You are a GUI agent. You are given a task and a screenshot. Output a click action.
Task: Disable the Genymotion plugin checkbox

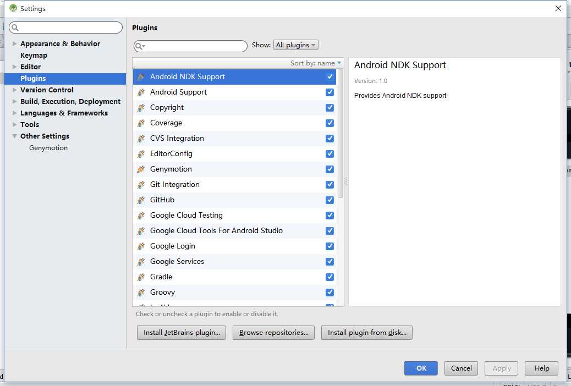click(x=330, y=169)
